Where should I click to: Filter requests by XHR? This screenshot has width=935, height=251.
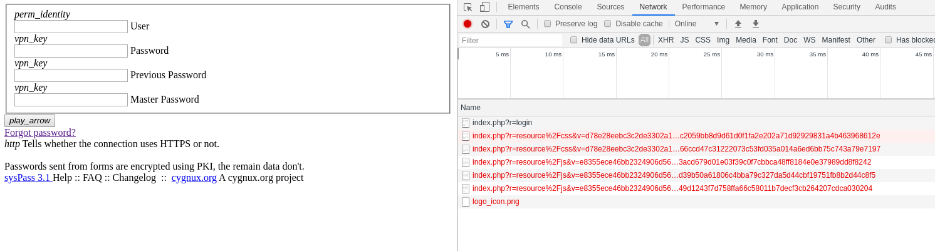pyautogui.click(x=666, y=40)
